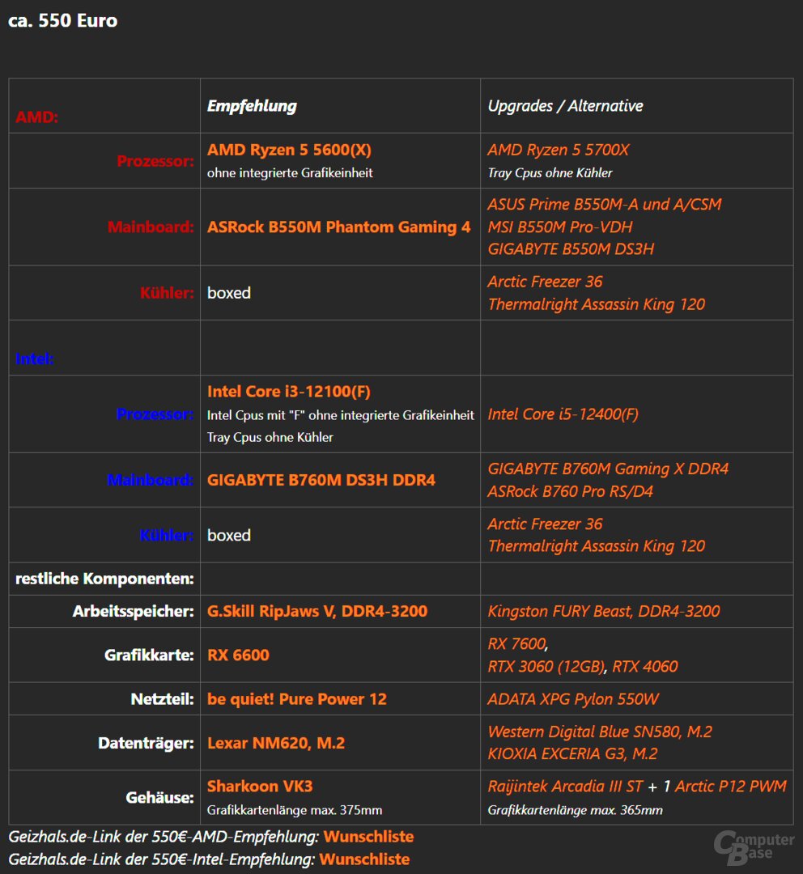Open the RX 7600 link
803x874 pixels.
pos(516,644)
